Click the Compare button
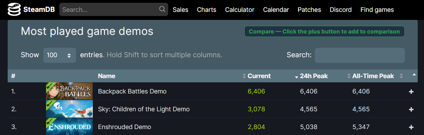 [x=324, y=31]
